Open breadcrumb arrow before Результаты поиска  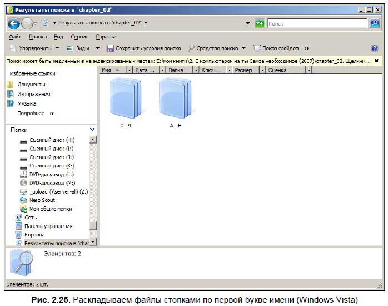pyautogui.click(x=54, y=23)
